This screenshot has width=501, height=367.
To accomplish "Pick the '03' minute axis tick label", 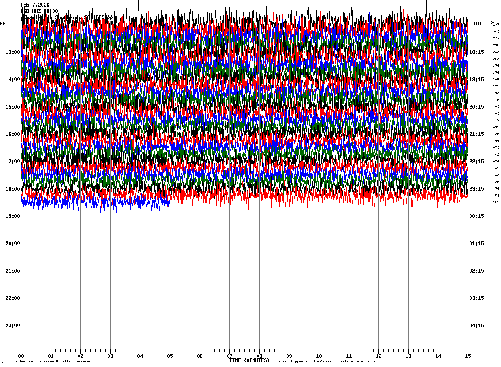I will [110, 356].
